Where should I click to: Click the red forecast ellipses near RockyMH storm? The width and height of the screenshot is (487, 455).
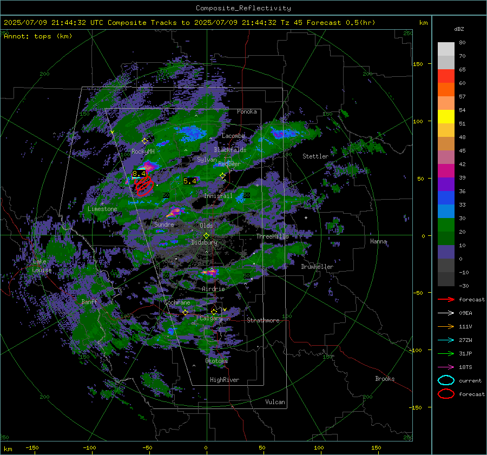[x=144, y=186]
